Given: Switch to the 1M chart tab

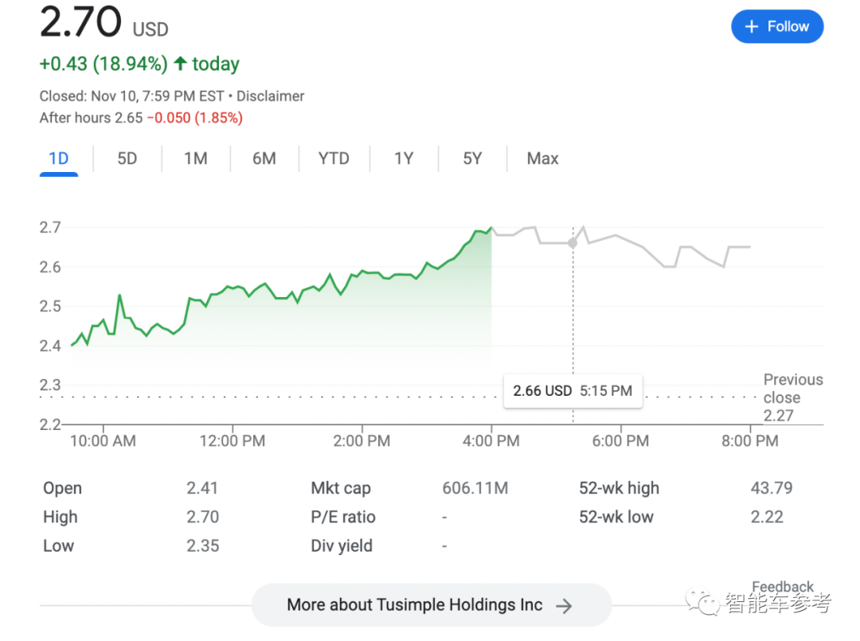Looking at the screenshot, I should [196, 158].
